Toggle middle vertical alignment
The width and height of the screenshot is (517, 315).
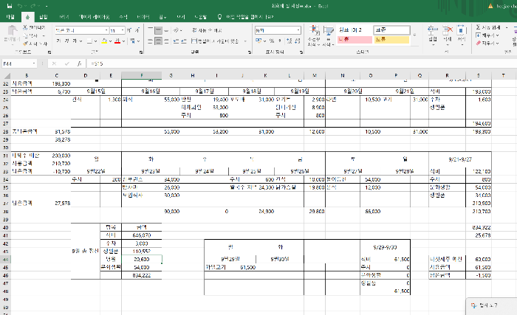click(x=158, y=30)
